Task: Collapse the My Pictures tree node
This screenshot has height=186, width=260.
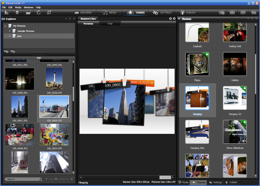Action: tap(5, 26)
